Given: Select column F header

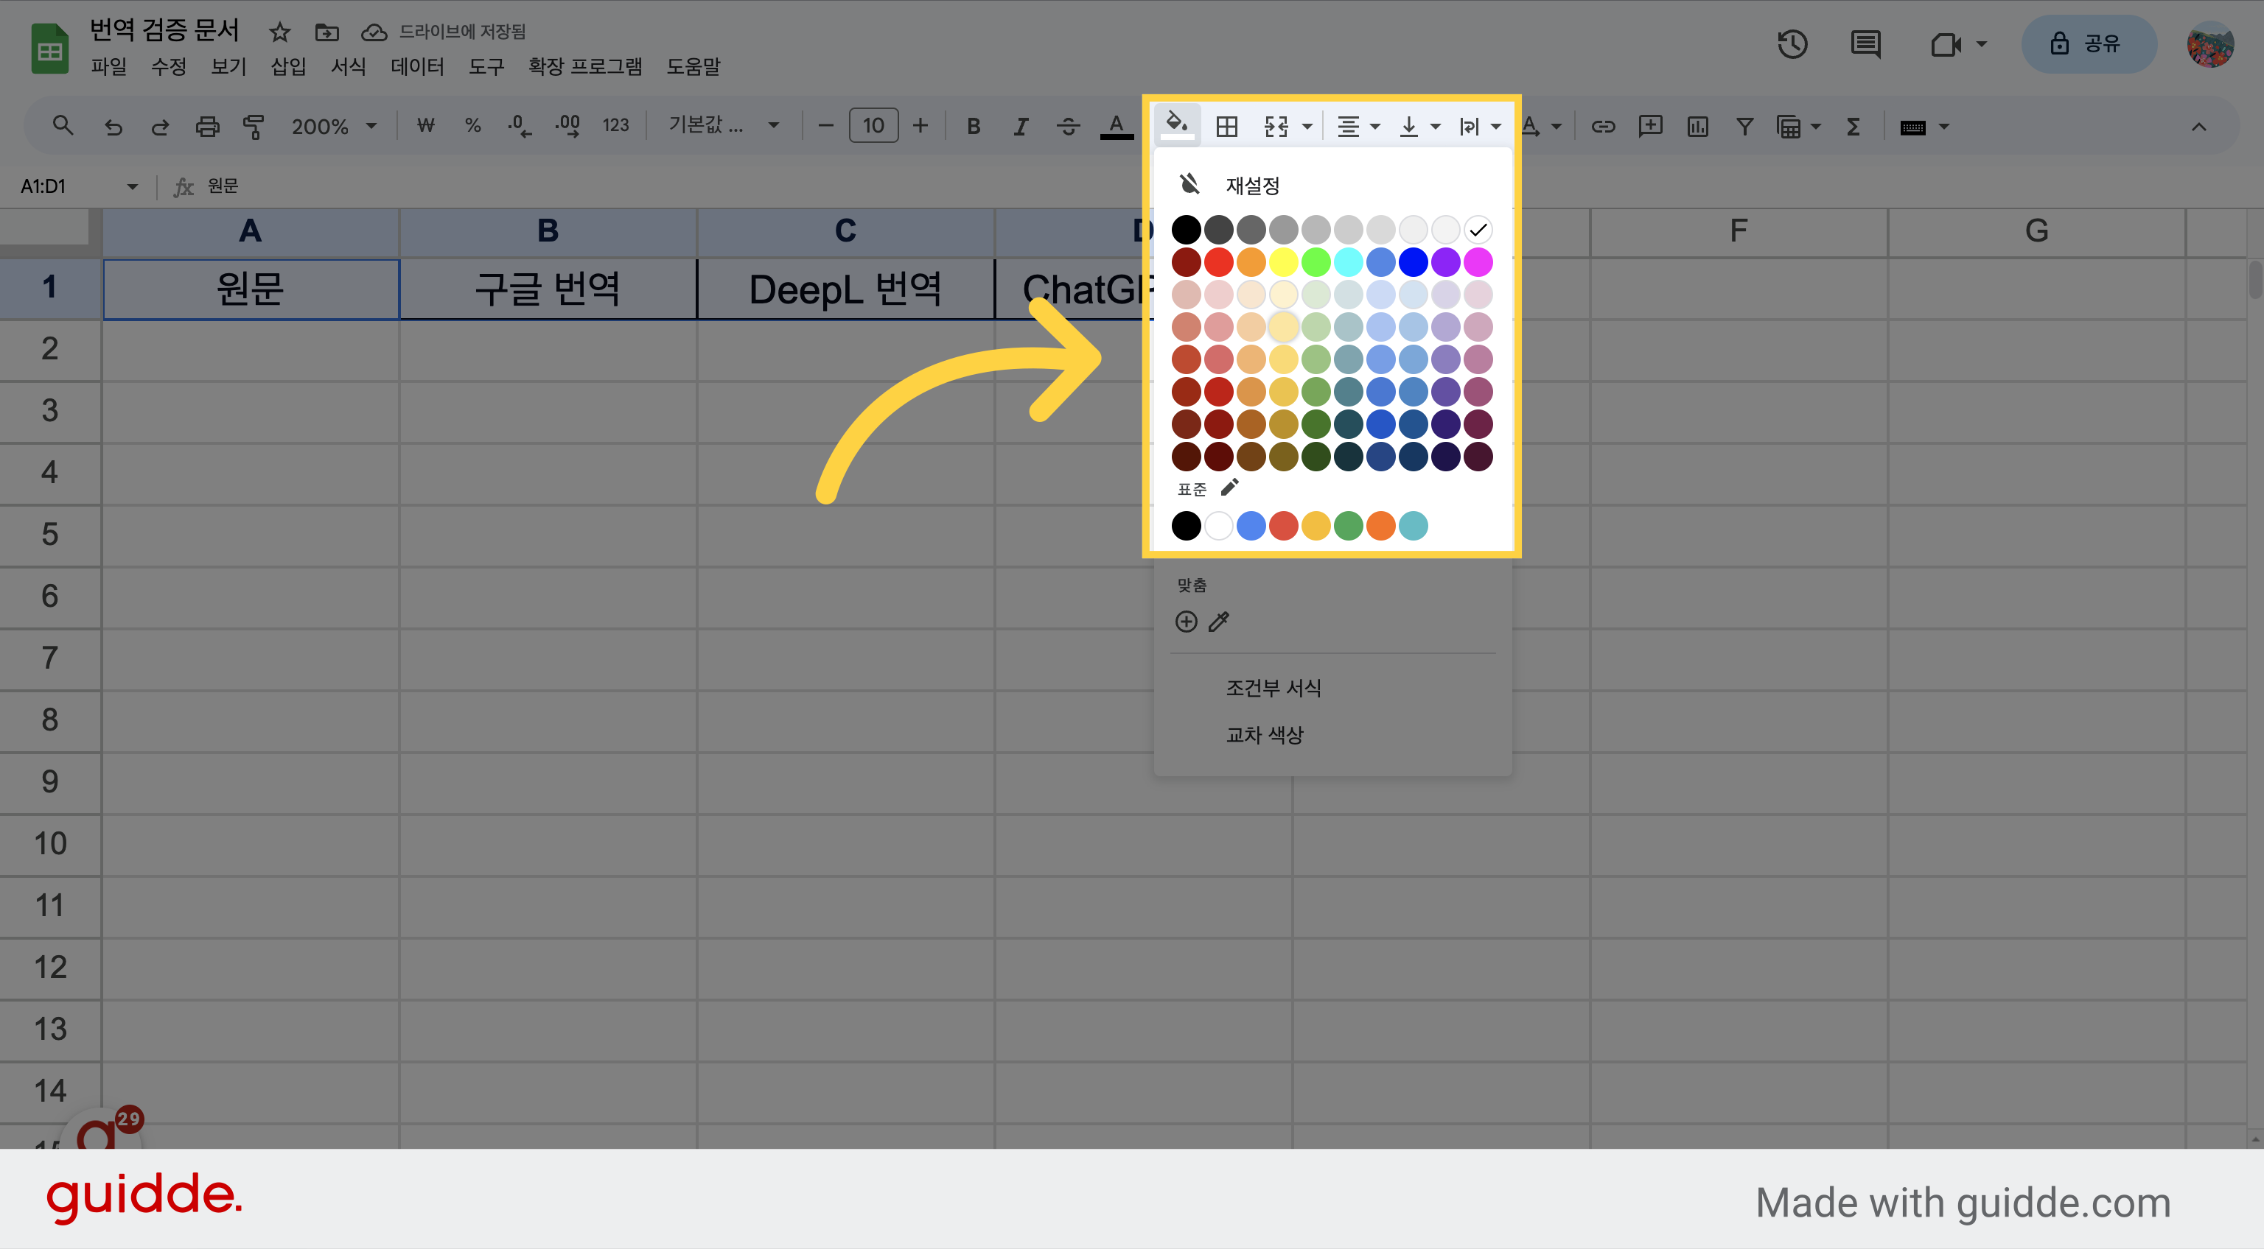Looking at the screenshot, I should click(1738, 231).
